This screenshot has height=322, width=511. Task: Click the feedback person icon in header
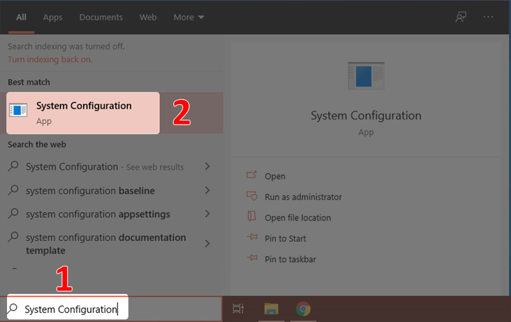pyautogui.click(x=461, y=17)
